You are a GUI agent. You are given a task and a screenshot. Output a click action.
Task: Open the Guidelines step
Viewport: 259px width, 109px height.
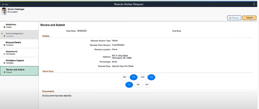click(x=19, y=26)
